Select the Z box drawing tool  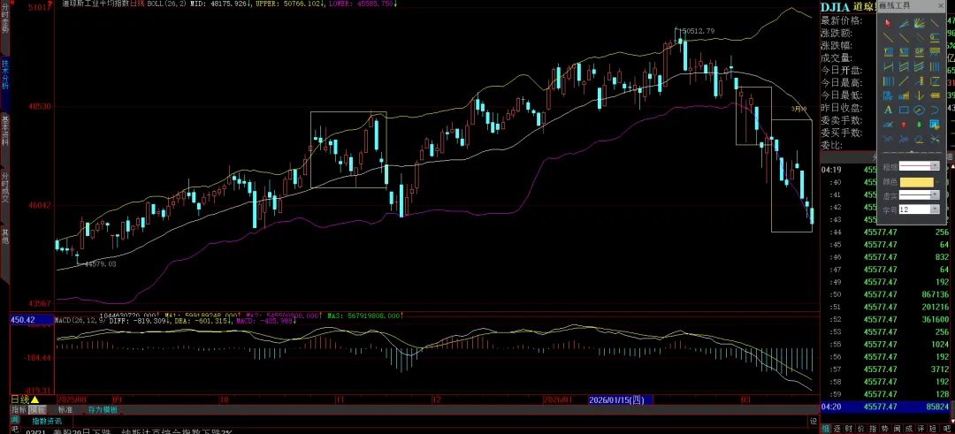(935, 81)
